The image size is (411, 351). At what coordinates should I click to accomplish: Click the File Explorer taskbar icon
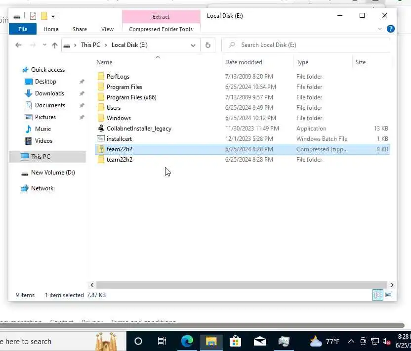(211, 341)
